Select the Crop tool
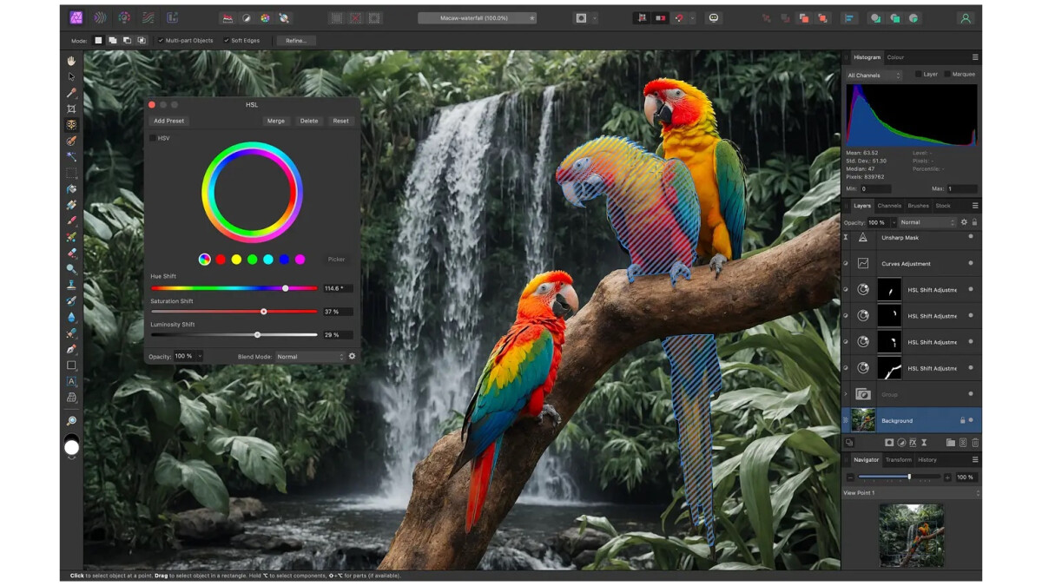Viewport: 1042px width, 586px height. 71,109
